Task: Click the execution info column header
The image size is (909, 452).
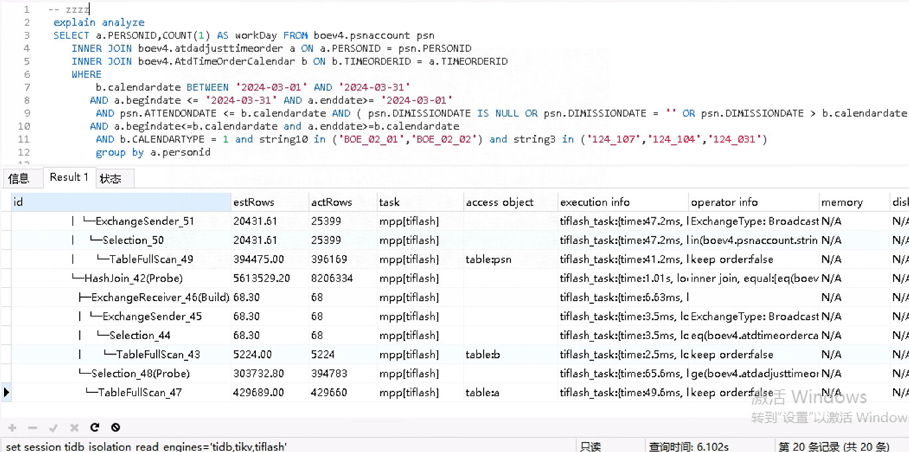Action: click(x=623, y=202)
